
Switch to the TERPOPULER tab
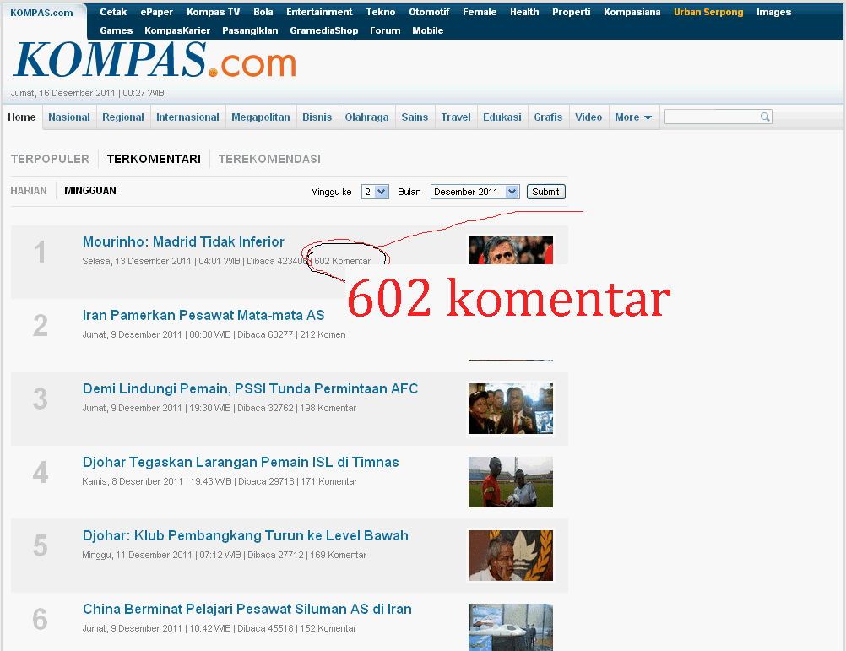click(x=50, y=159)
